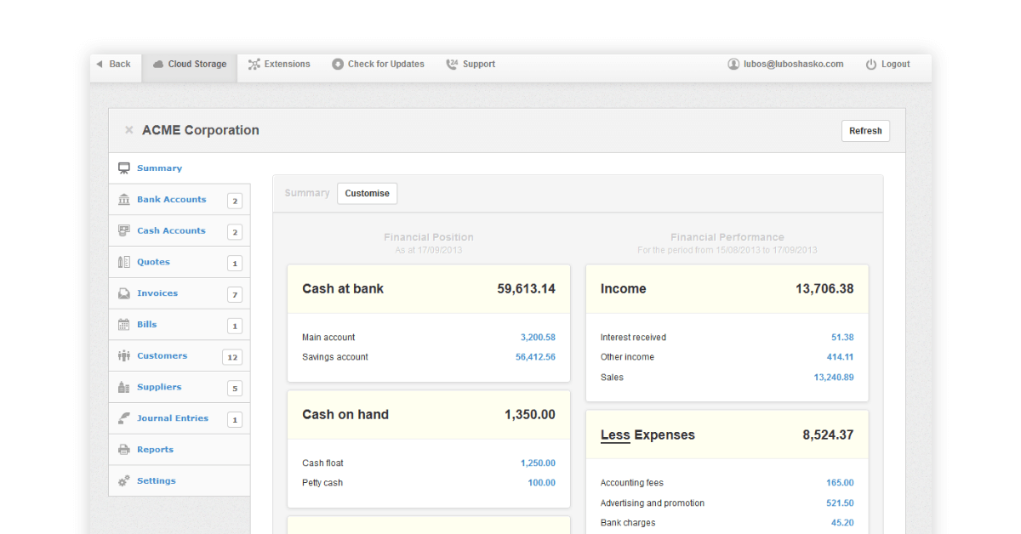Click Petty cash amount 100.00
Image resolution: width=1021 pixels, height=534 pixels.
(x=541, y=483)
